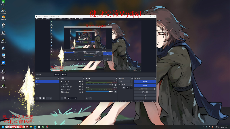The width and height of the screenshot is (230, 129).
Task: Pop out the Scene Transitions dock panel
Action: [132, 78]
